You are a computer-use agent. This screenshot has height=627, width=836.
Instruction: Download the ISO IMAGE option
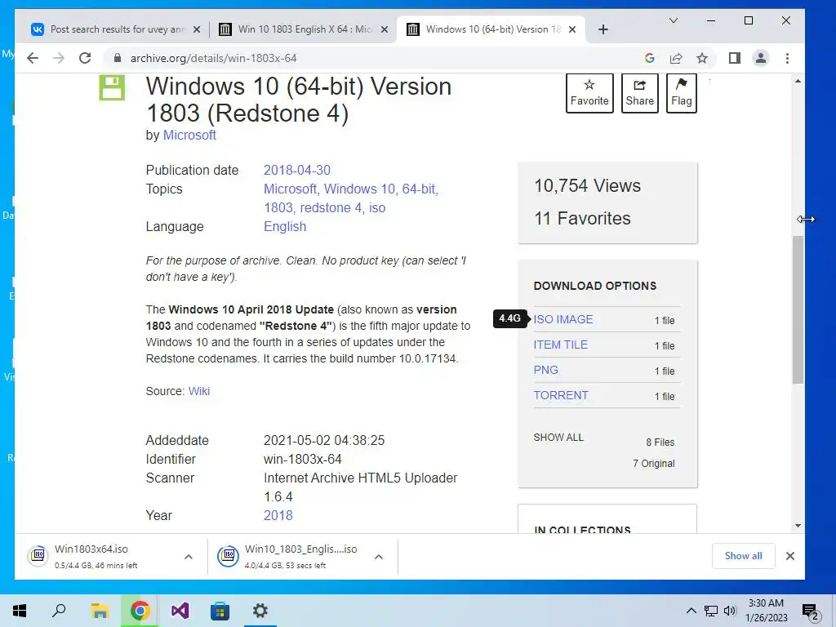(563, 319)
